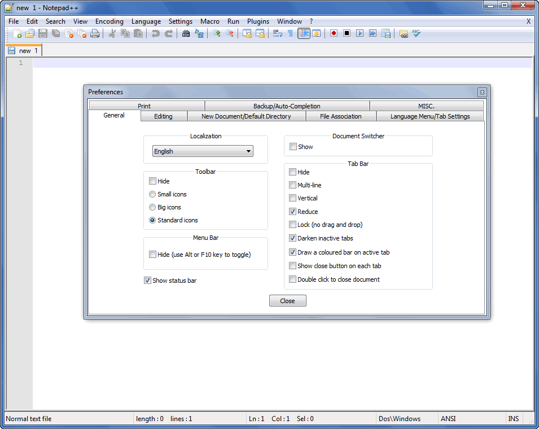Click the spell check ABC icon
539x429 pixels.
tap(417, 34)
